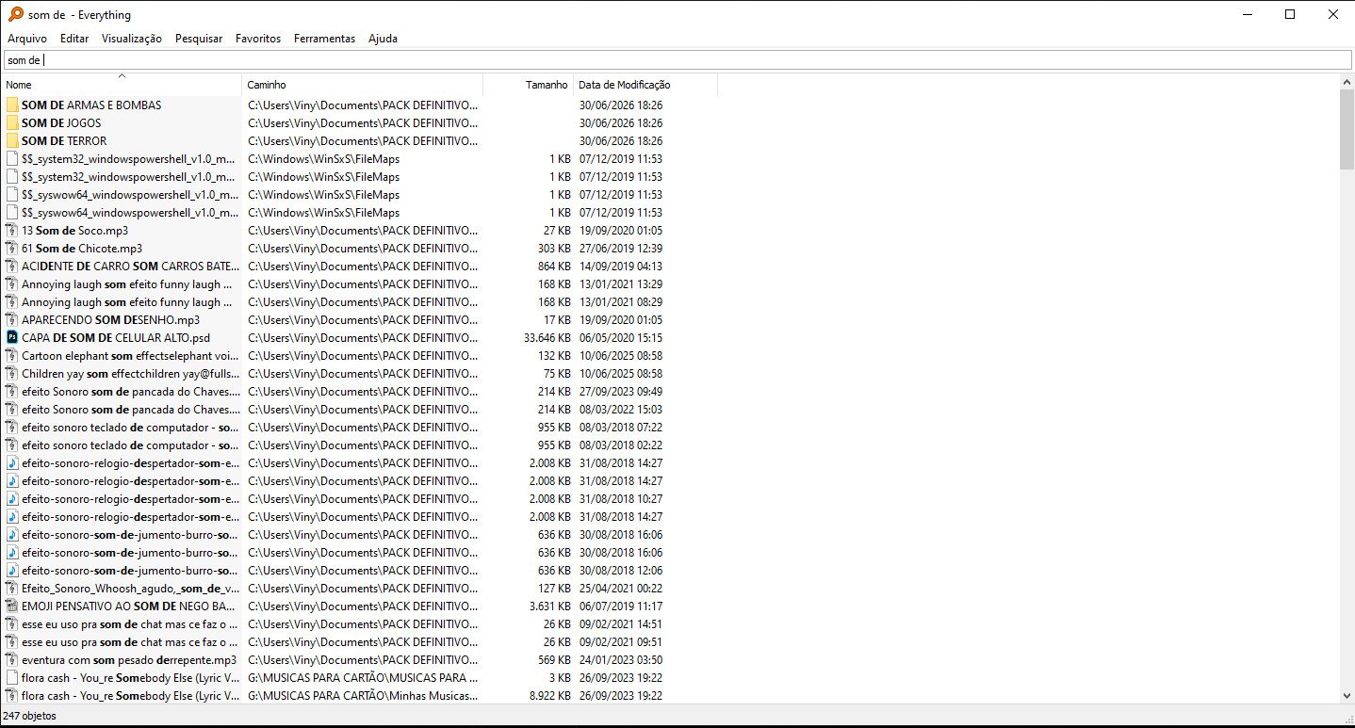Screen dimensions: 1355x728
Task: Click icon of eventura com som pesado derrepente.mp3
Action: [x=12, y=660]
